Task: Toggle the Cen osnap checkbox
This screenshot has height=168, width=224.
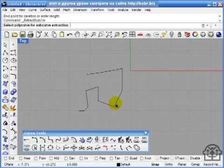Action: (x=66, y=158)
